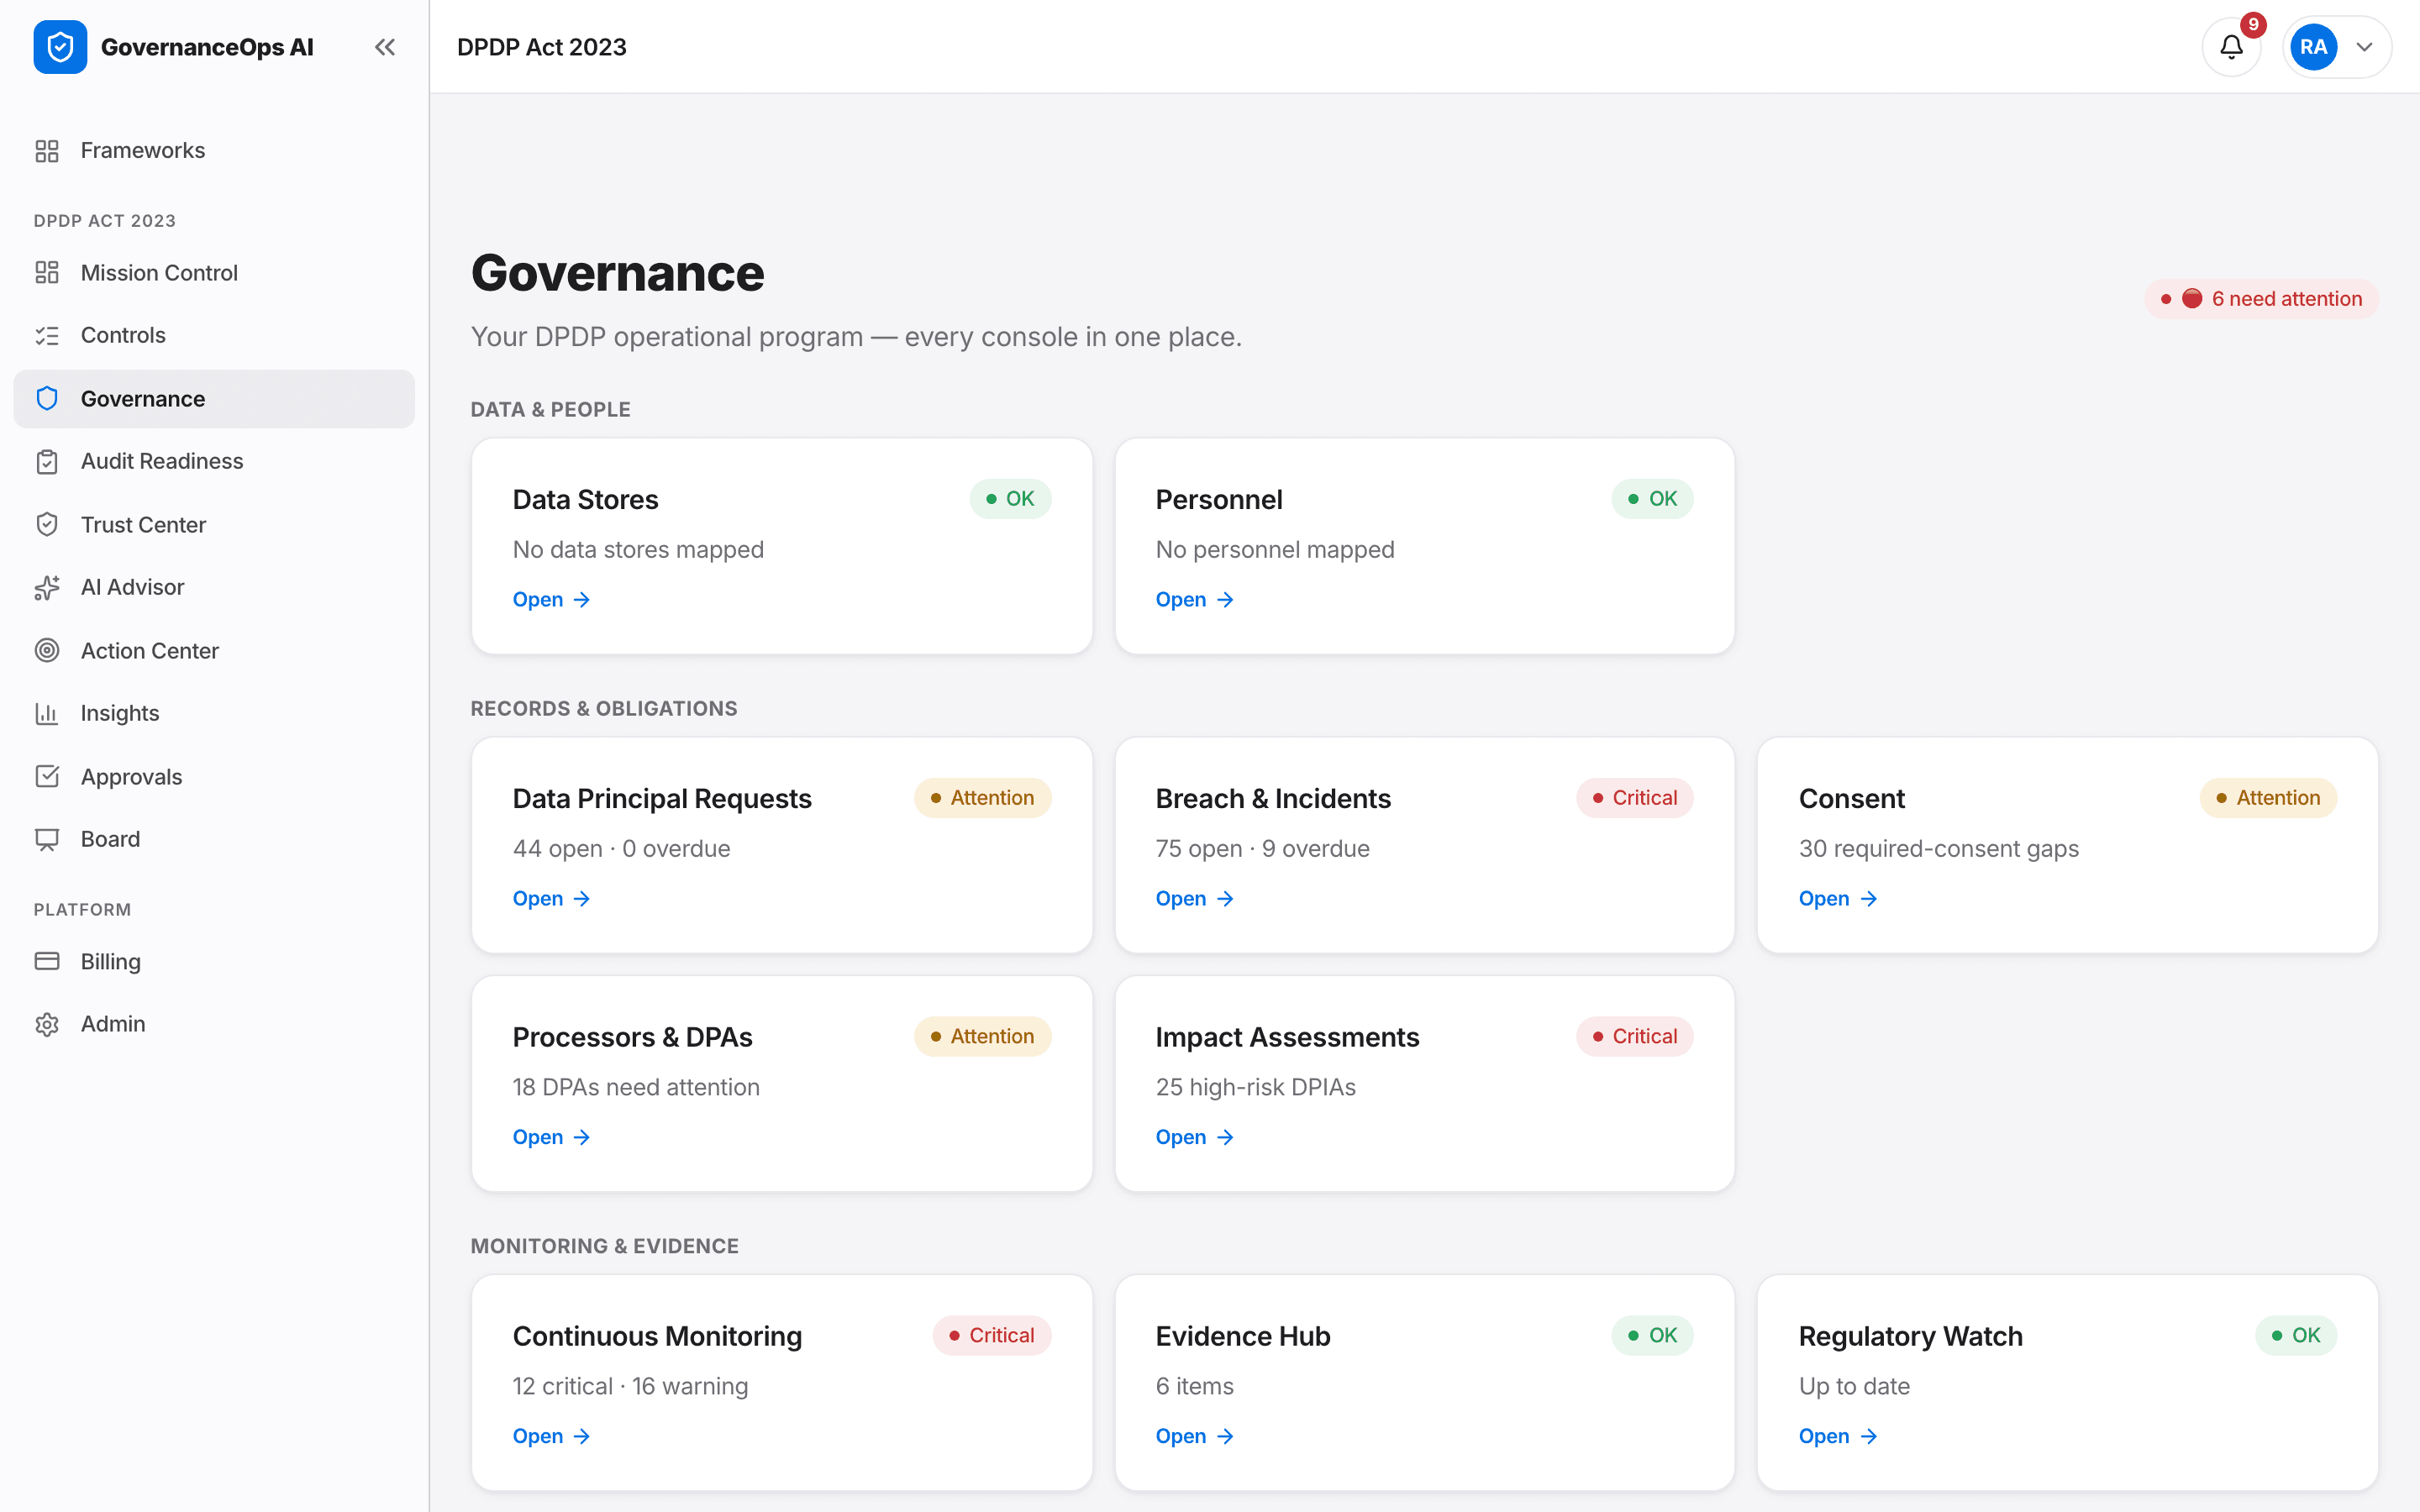Click the Admin gear icon
2420x1512 pixels.
coord(47,1024)
